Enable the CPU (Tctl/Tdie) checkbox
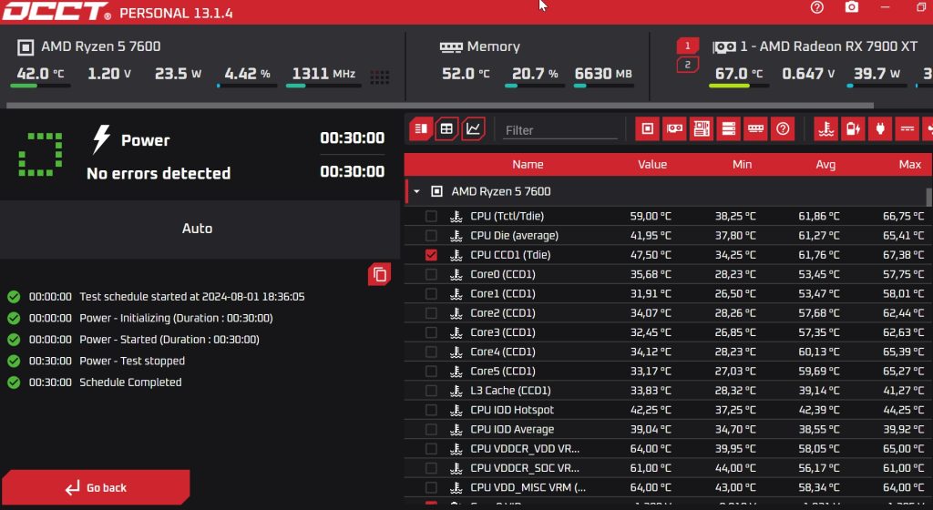933x510 pixels. coord(431,217)
